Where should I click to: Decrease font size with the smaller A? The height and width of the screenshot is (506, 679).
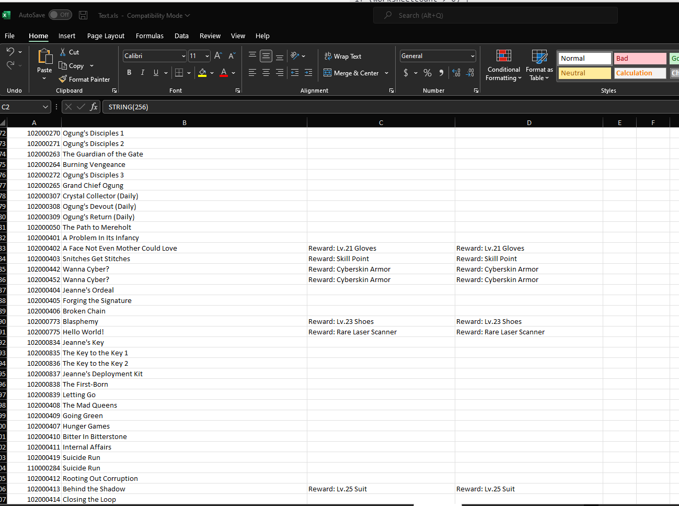[x=232, y=56]
